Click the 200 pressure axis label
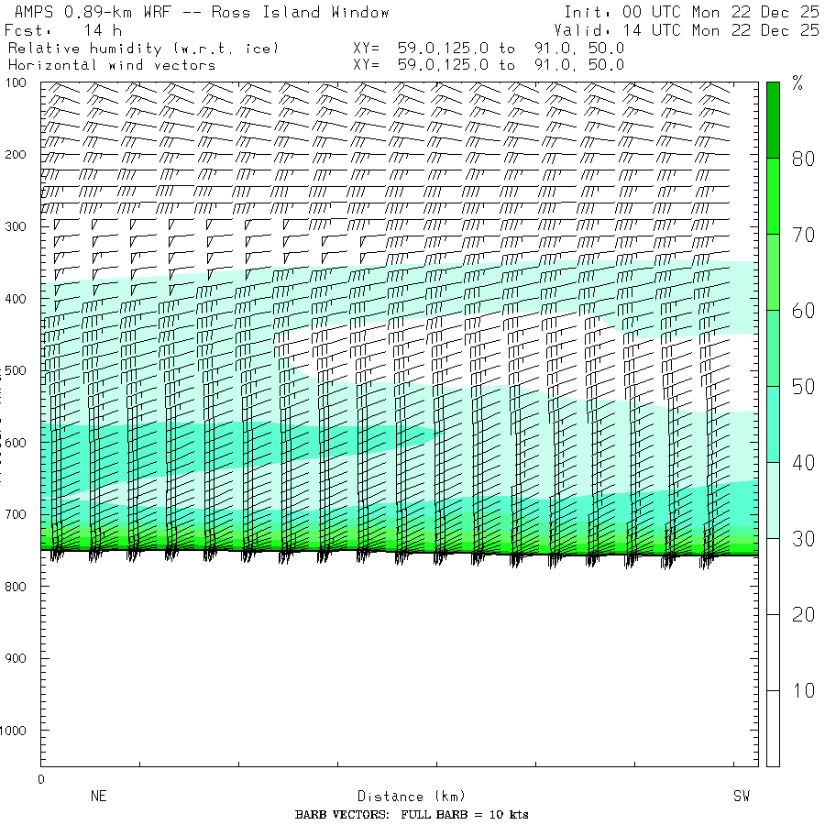The height and width of the screenshot is (825, 825). pyautogui.click(x=16, y=155)
